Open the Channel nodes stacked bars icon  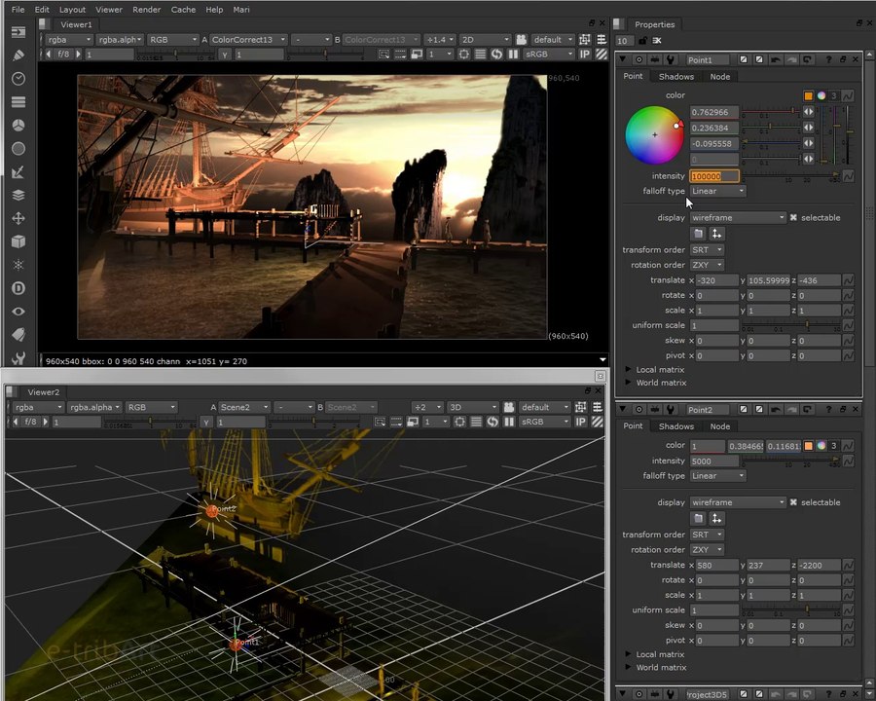18,101
